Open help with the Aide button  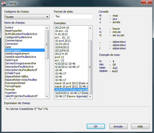point(140,126)
